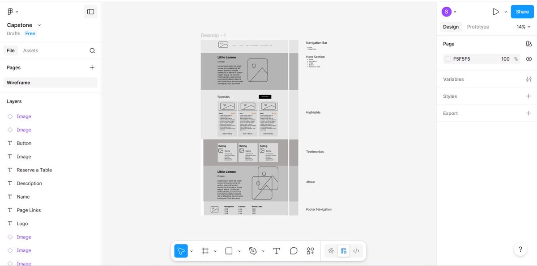Switch to the Prototype tab

[x=478, y=27]
